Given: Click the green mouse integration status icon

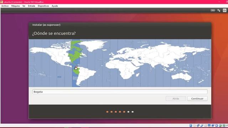Looking at the screenshot, I should tap(220, 126).
